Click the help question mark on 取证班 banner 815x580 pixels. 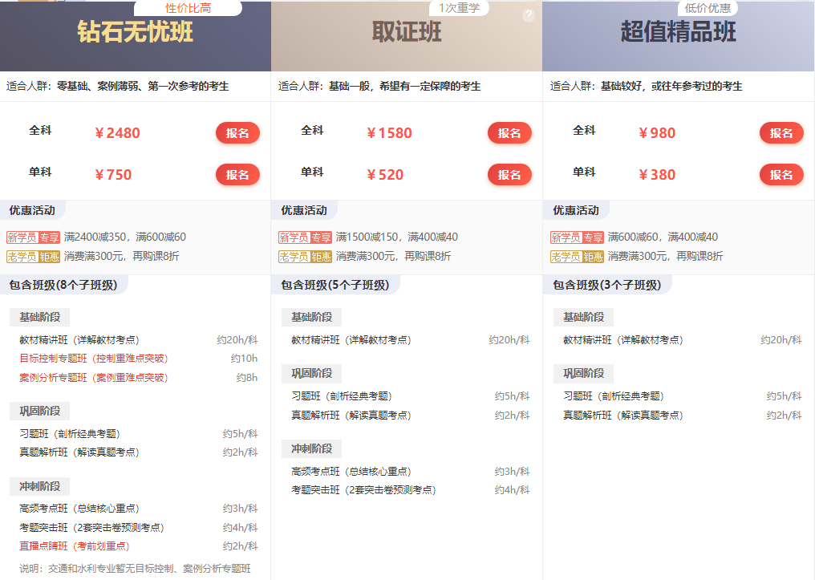pos(528,16)
